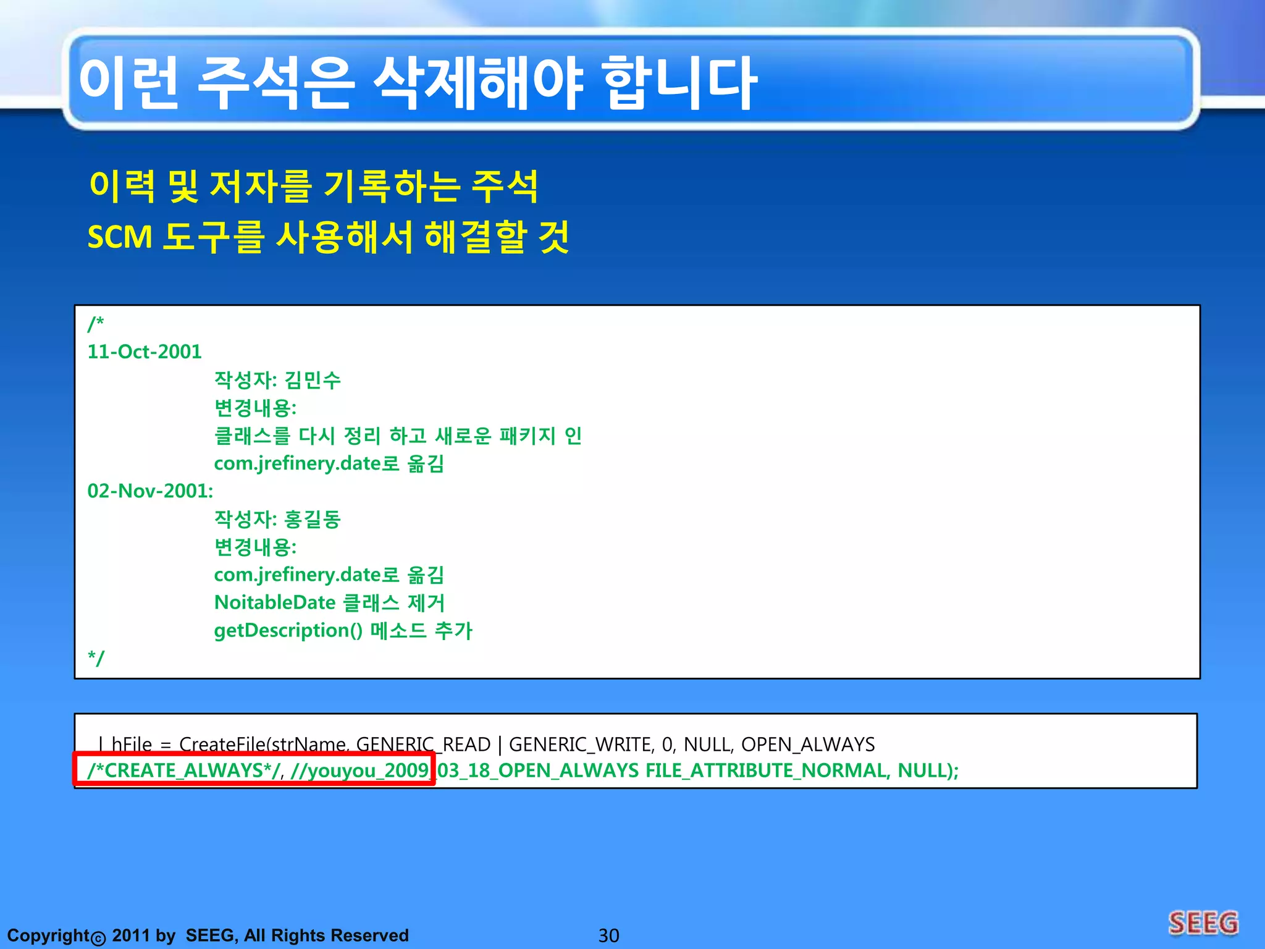Screen dimensions: 1265x949
Task: Click '//youyou_2009' in the code comment
Action: [359, 770]
